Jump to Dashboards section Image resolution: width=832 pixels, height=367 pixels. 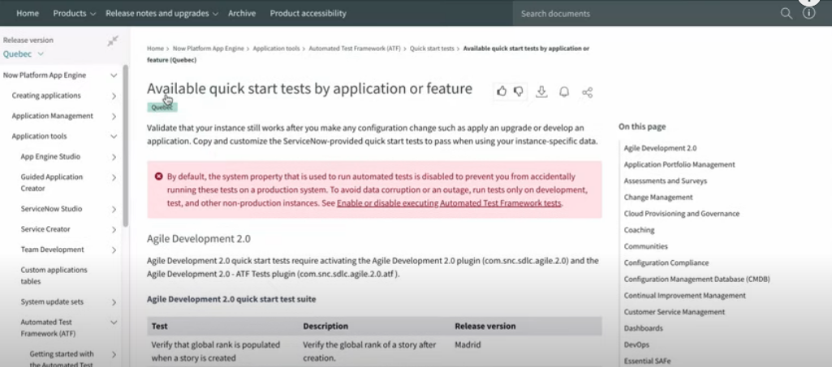(x=643, y=328)
